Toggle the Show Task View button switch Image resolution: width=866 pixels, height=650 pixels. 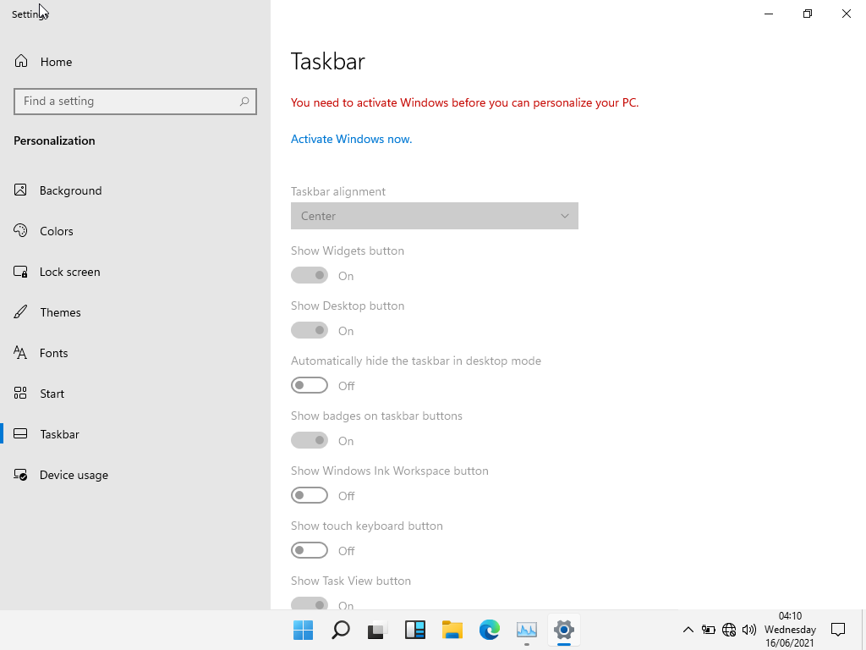coord(310,603)
